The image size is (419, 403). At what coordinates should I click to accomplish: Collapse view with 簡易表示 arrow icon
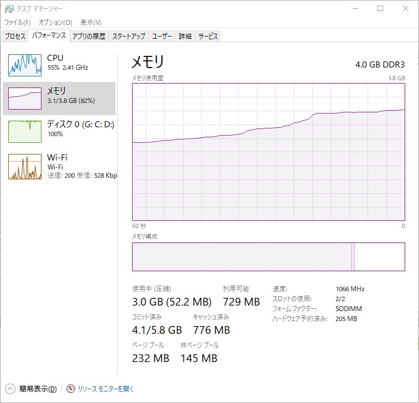[x=10, y=389]
